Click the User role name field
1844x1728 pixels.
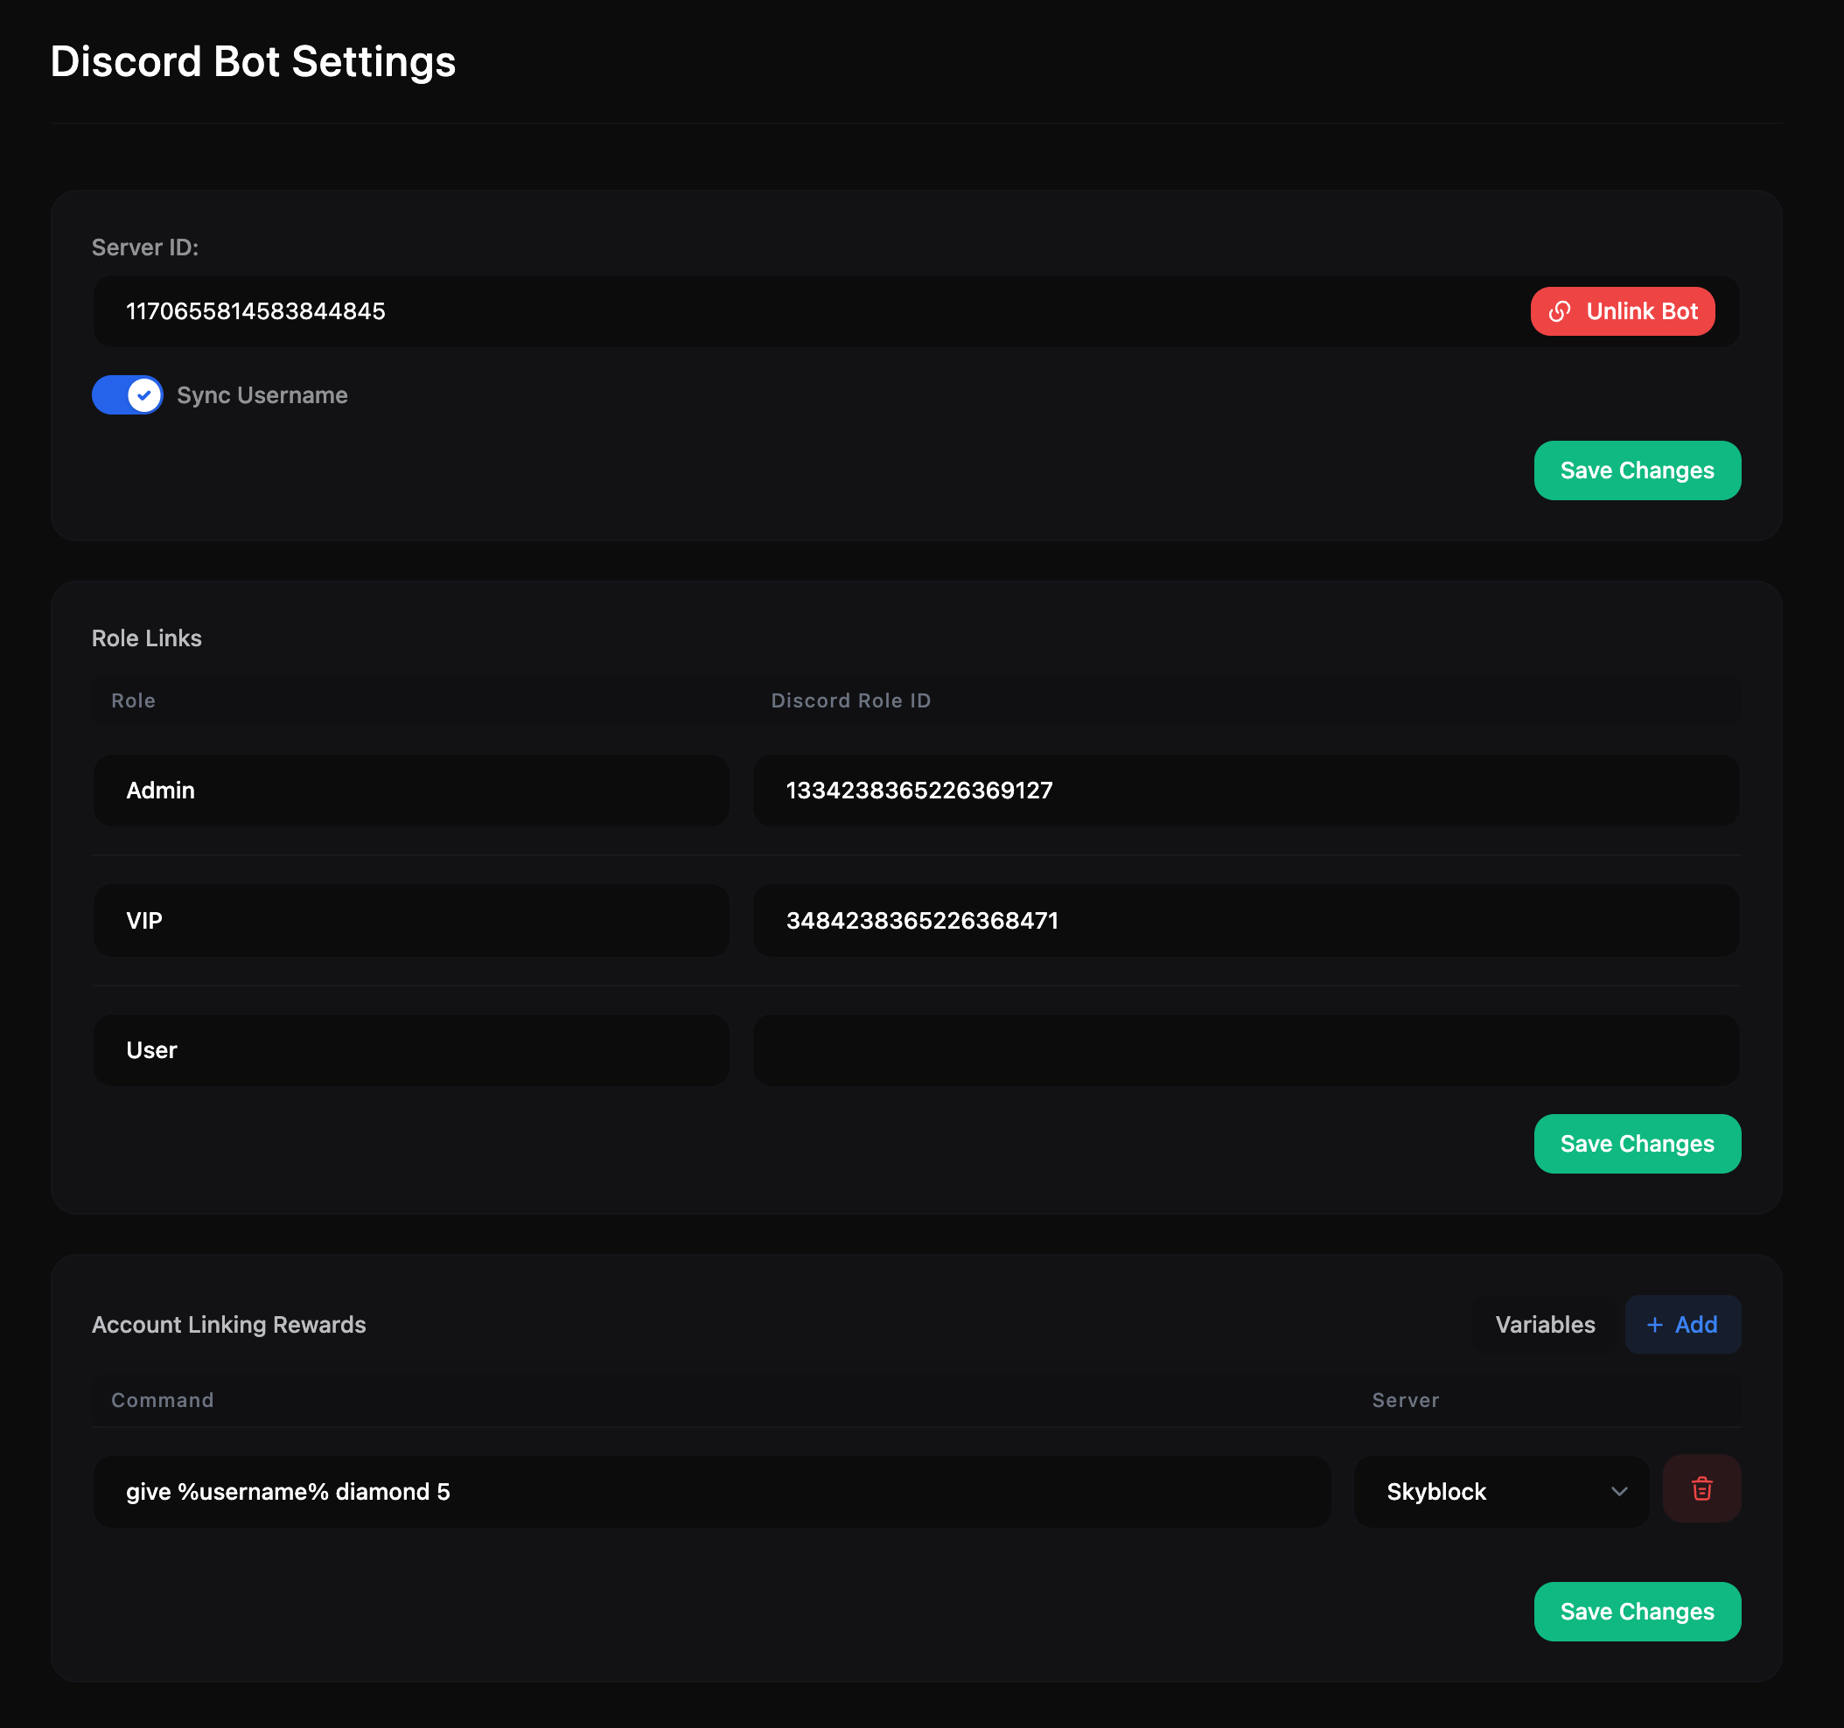coord(411,1050)
